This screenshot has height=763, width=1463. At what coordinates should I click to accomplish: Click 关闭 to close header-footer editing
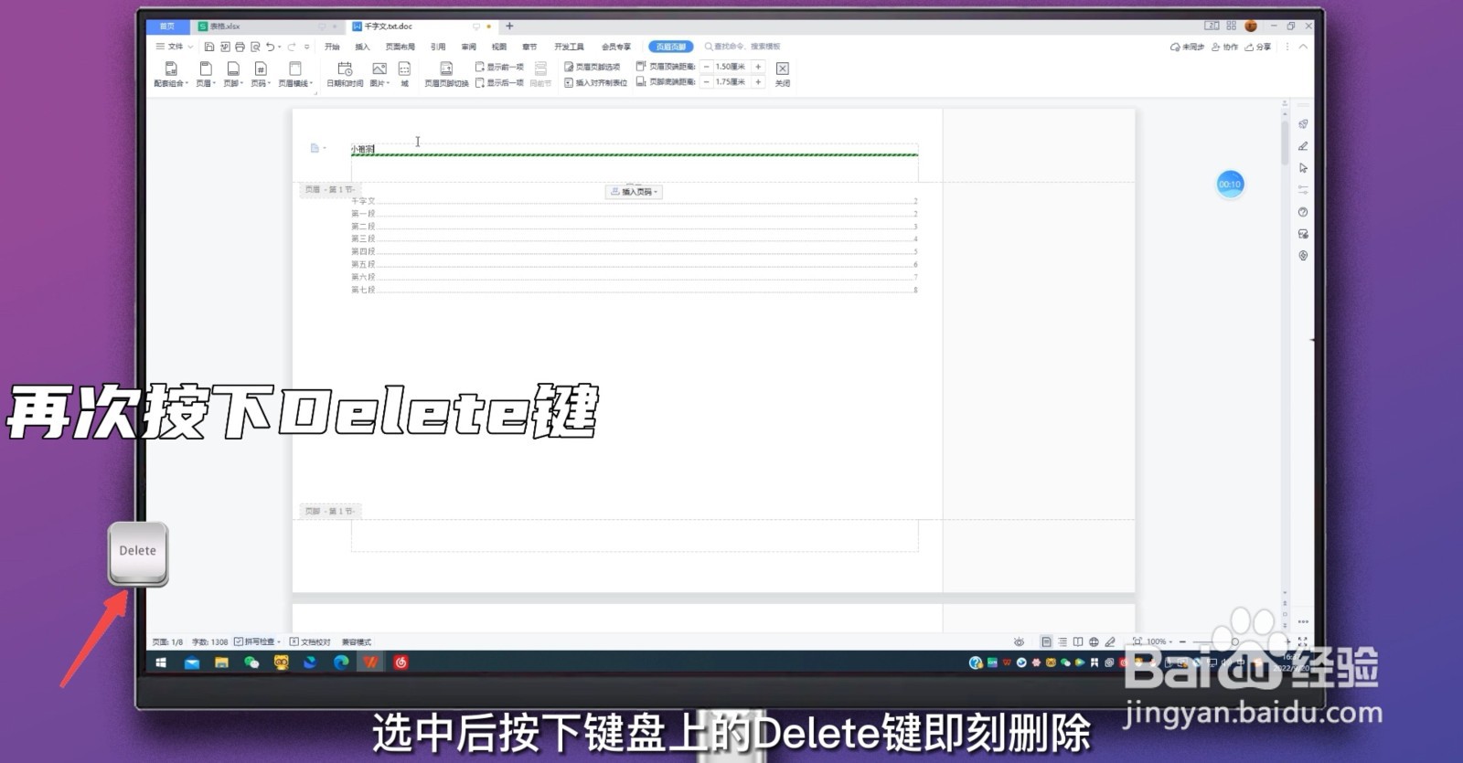coord(783,74)
